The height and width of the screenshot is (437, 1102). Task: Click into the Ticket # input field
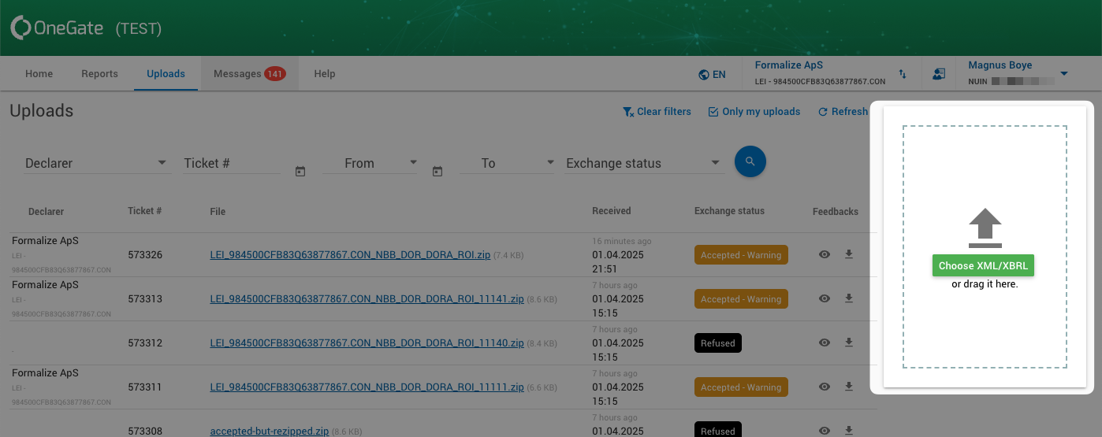point(232,163)
